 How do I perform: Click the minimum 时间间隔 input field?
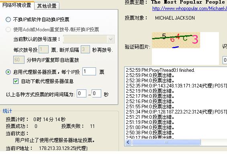tap(82, 93)
